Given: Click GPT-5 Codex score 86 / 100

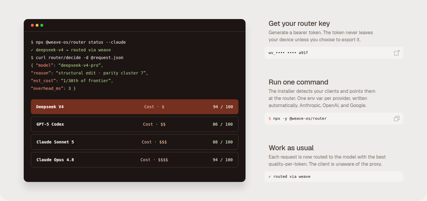Looking at the screenshot, I should tap(223, 124).
